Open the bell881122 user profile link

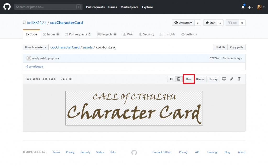click(x=37, y=23)
